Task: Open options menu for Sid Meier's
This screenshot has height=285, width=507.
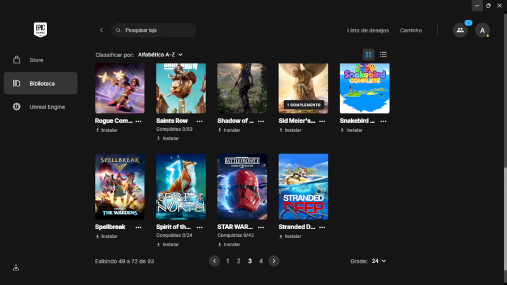Action: (x=322, y=121)
